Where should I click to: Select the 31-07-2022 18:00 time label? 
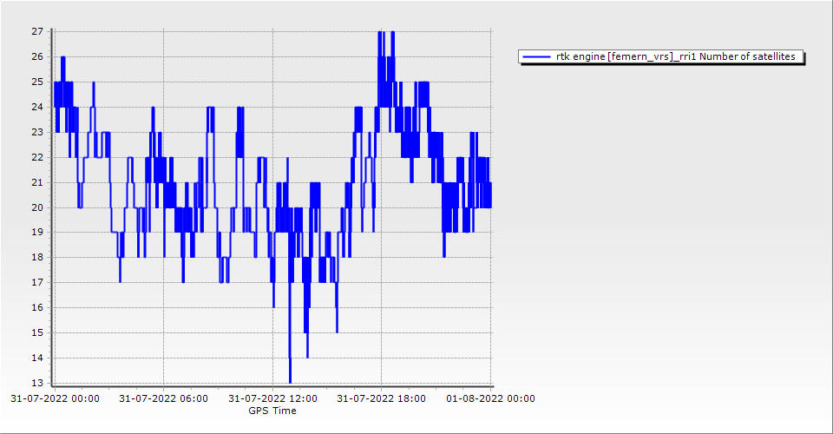tap(381, 398)
